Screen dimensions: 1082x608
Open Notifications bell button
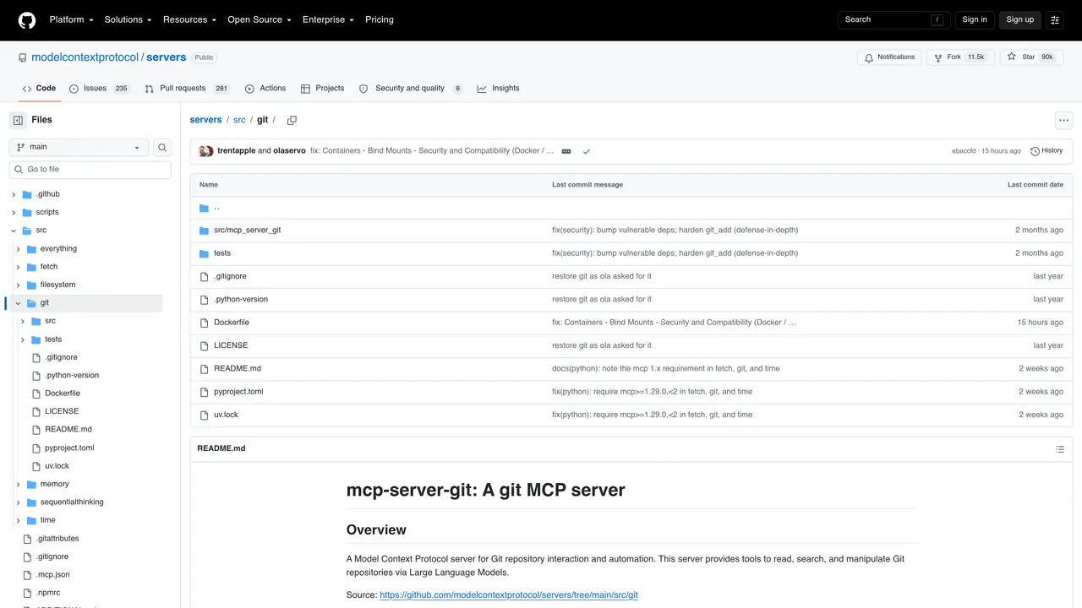pos(889,57)
